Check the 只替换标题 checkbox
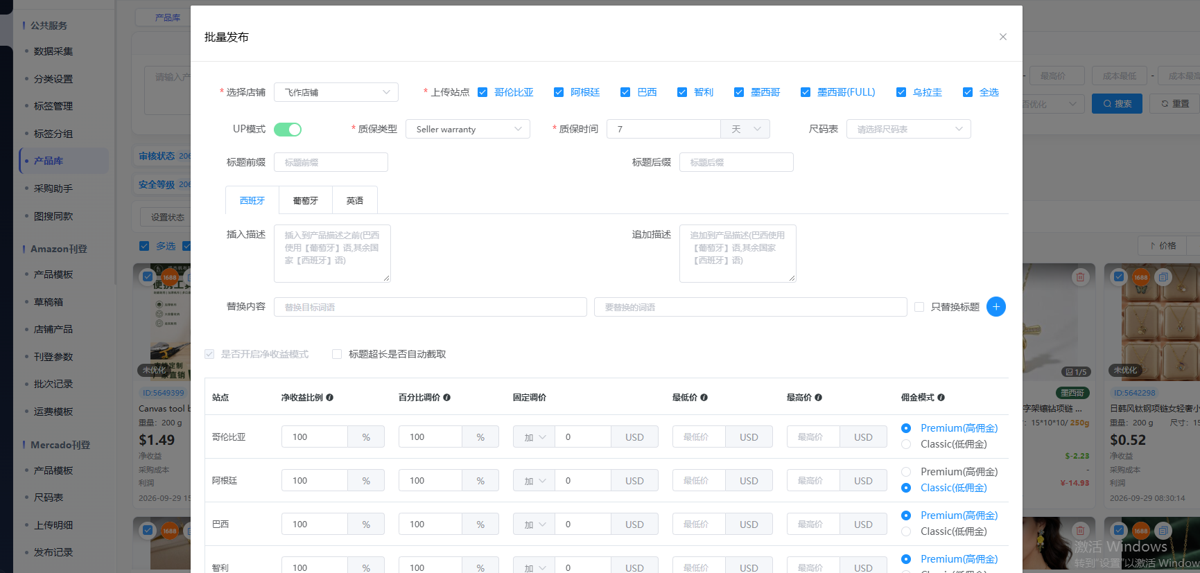Viewport: 1200px width, 573px height. (x=919, y=307)
